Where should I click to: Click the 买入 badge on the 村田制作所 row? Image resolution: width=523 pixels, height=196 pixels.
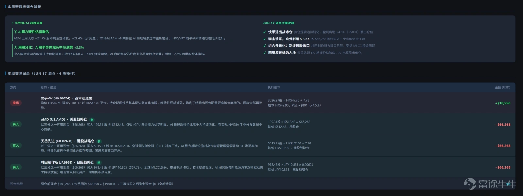(x=16, y=167)
